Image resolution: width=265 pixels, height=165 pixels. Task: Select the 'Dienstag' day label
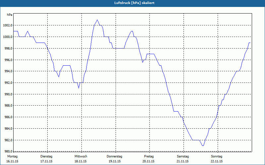[x=46, y=156]
